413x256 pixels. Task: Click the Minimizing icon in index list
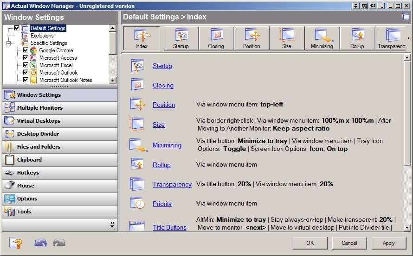139,145
